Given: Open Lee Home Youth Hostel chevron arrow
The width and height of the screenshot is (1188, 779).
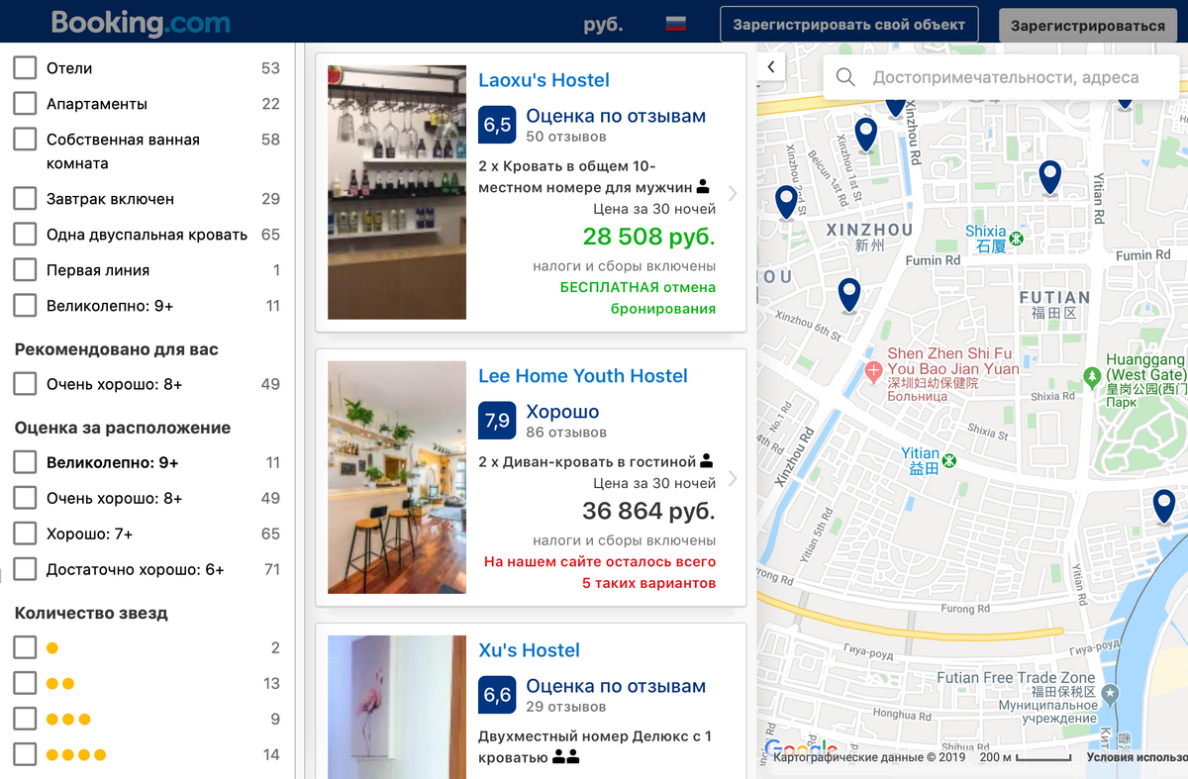Looking at the screenshot, I should pos(733,479).
